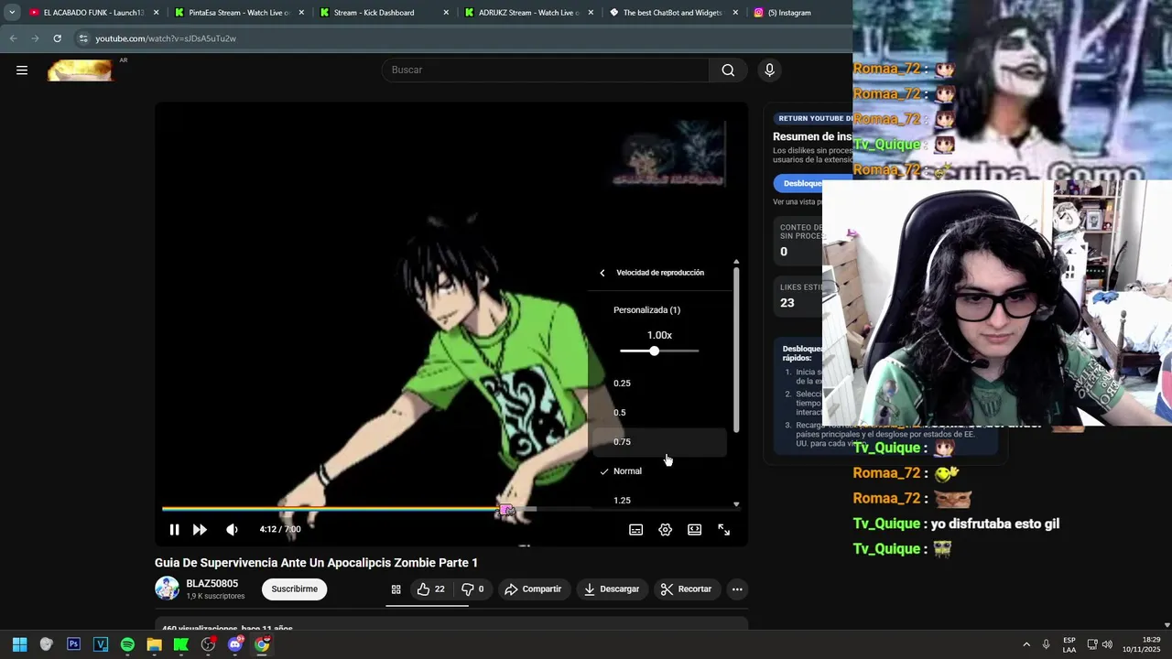1172x659 pixels.
Task: Enter fullscreen mode on the video
Action: (x=723, y=529)
